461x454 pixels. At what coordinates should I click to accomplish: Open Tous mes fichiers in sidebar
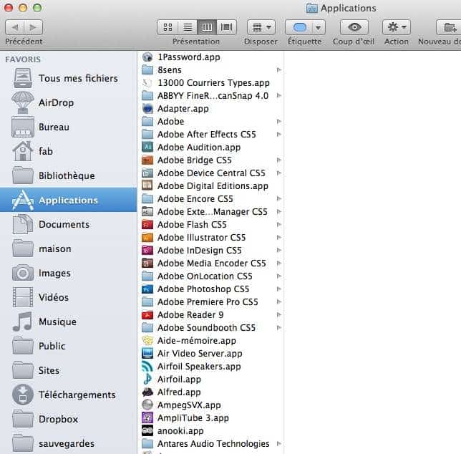point(69,78)
